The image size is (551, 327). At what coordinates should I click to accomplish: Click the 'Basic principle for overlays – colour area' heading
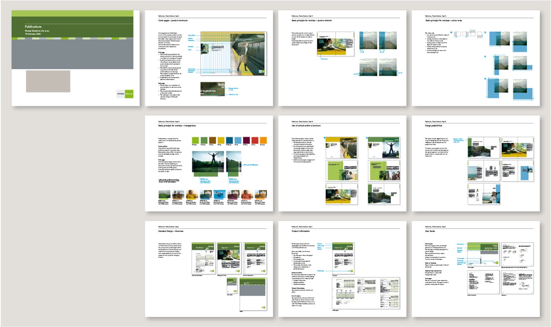pos(444,20)
